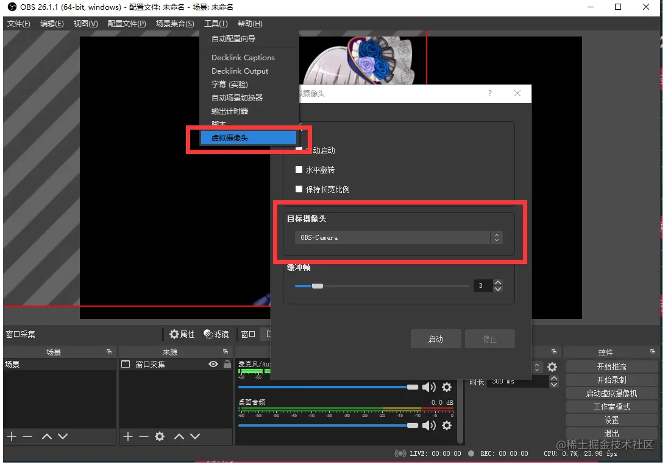Viewport: 668px width, 465px height.
Task: Open source properties gear in sources footer
Action: click(160, 436)
